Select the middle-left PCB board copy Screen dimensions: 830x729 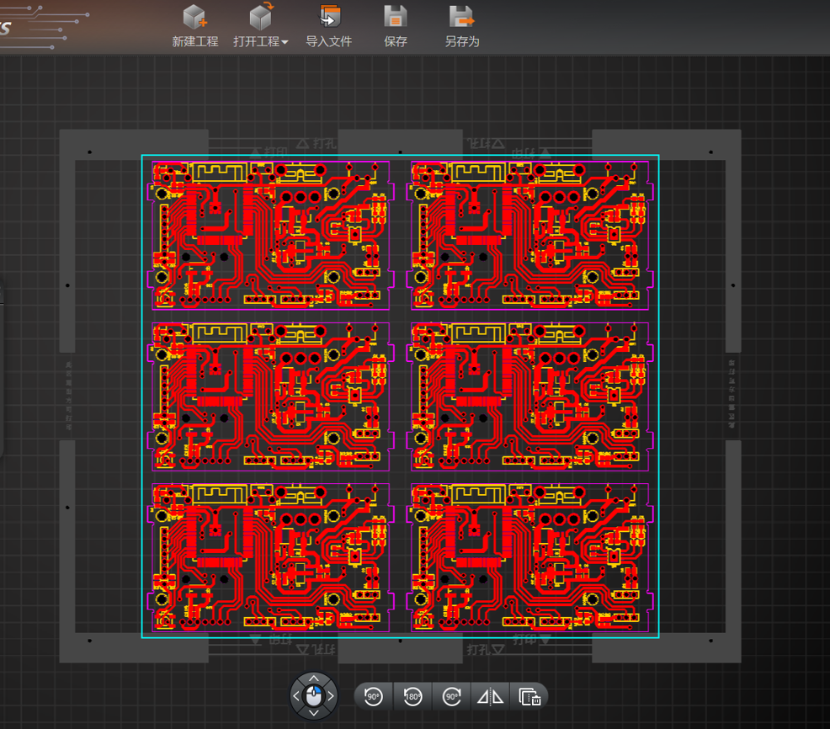click(270, 396)
